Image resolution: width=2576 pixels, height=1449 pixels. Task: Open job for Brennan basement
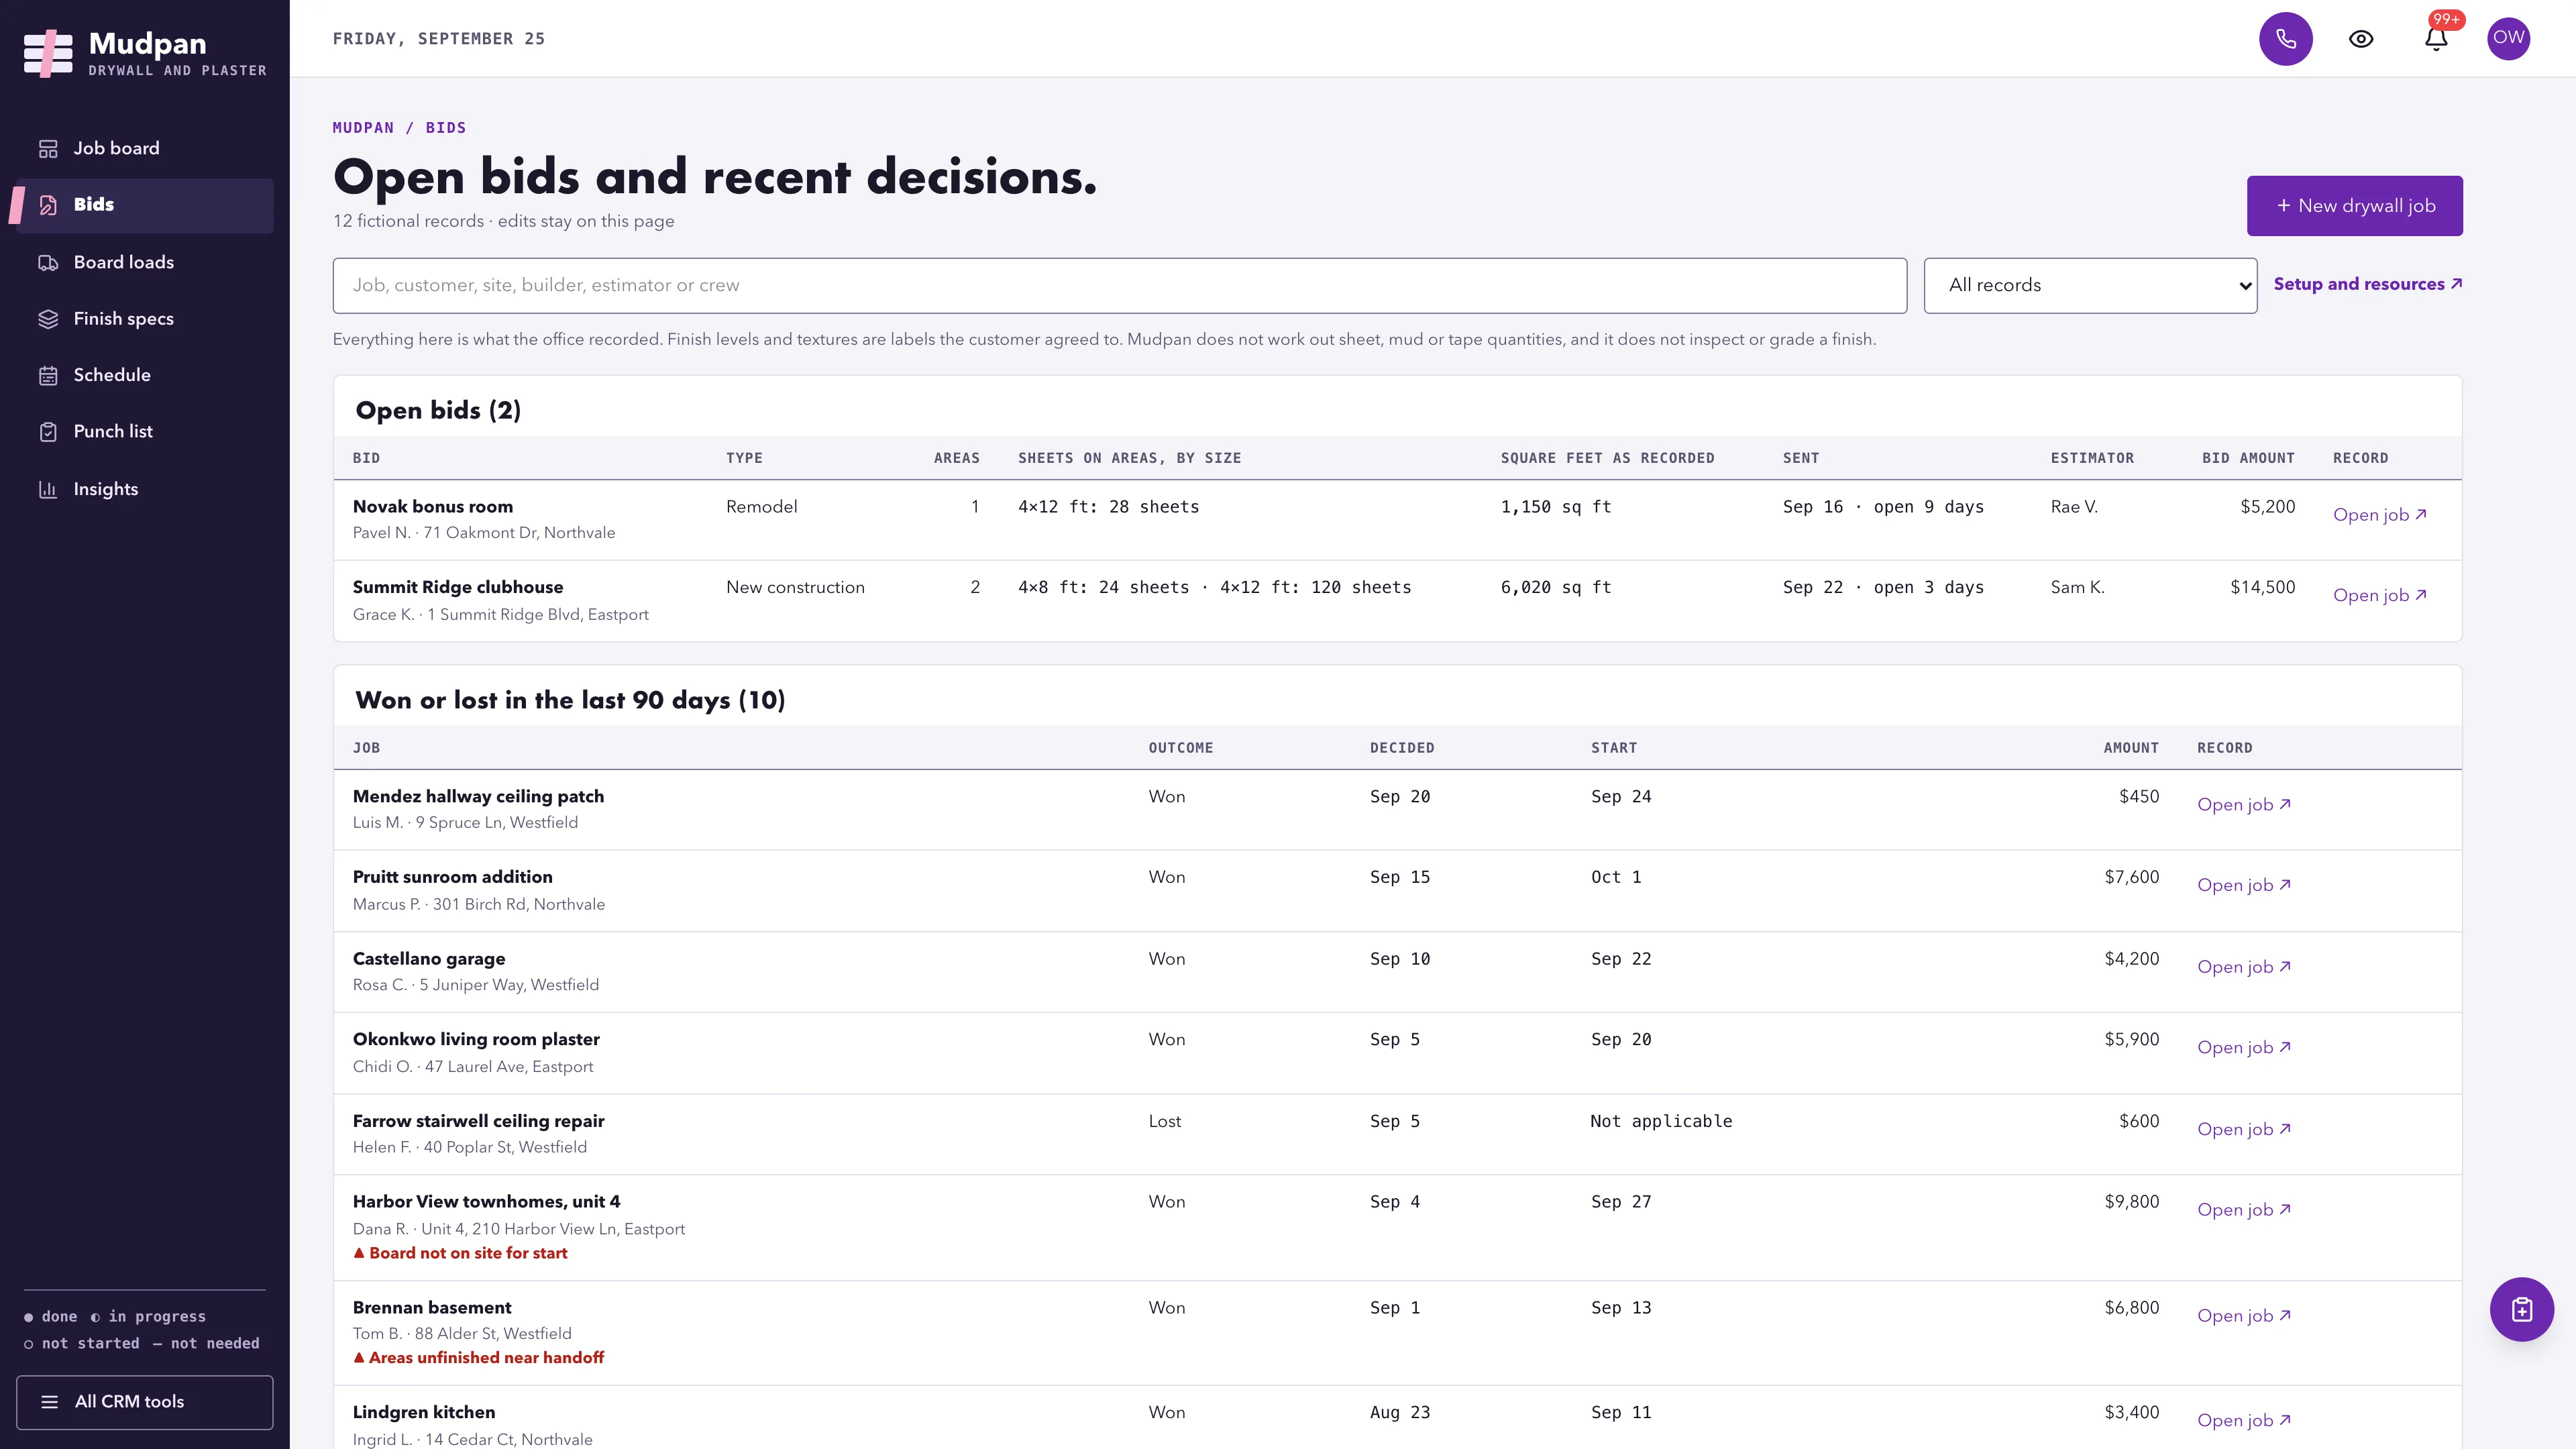2243,1316
